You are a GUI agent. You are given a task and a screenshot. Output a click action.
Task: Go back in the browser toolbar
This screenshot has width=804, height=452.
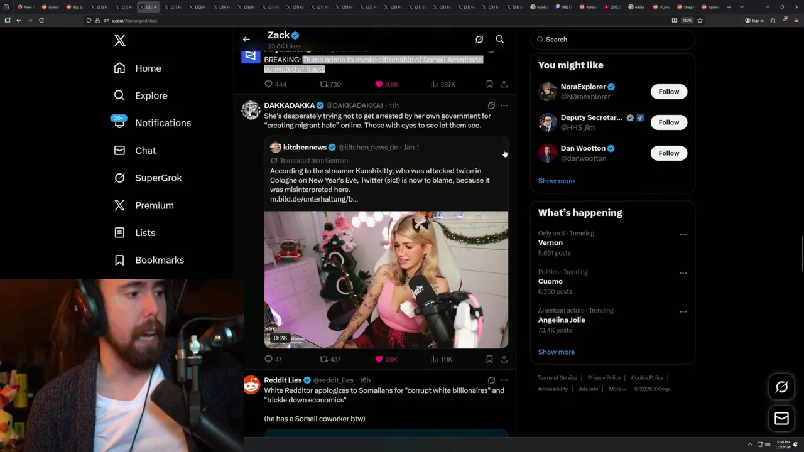click(19, 20)
